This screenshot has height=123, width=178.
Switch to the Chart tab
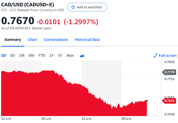point(32,40)
